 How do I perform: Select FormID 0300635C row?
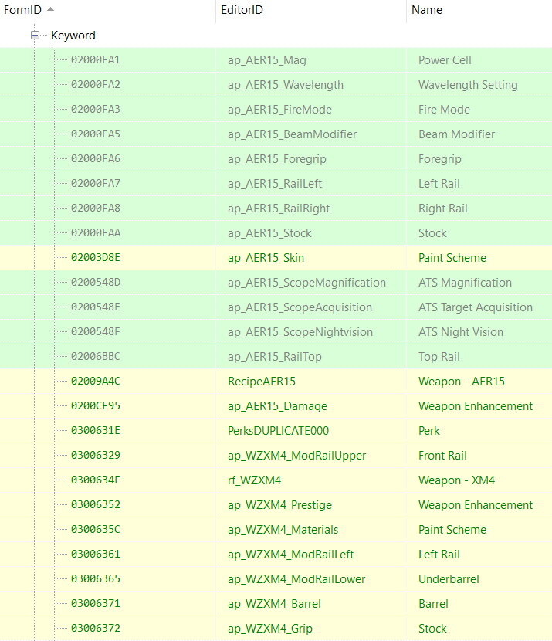coord(276,529)
